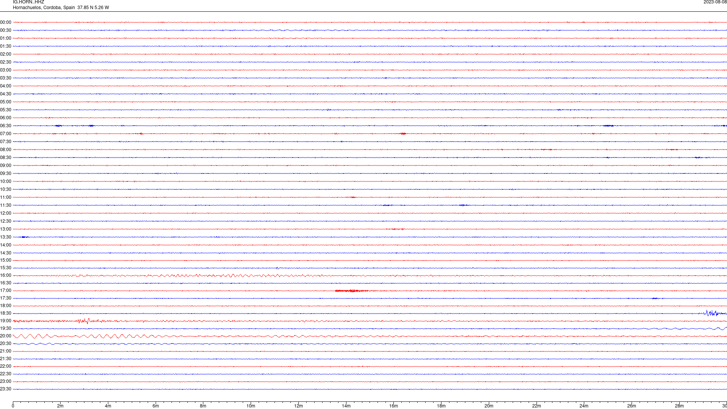Viewport: 727px width, 409px height.
Task: Select the 21:30 time label
Action: pos(6,359)
